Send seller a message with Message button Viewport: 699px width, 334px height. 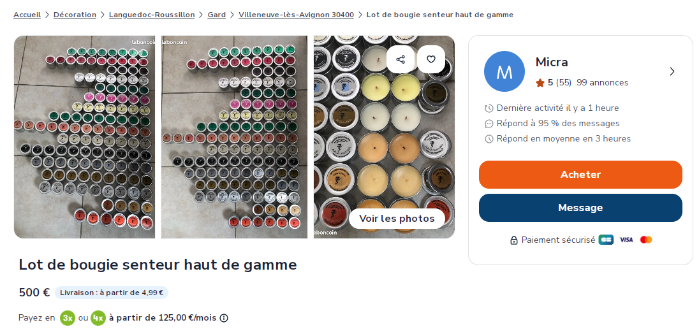(580, 208)
